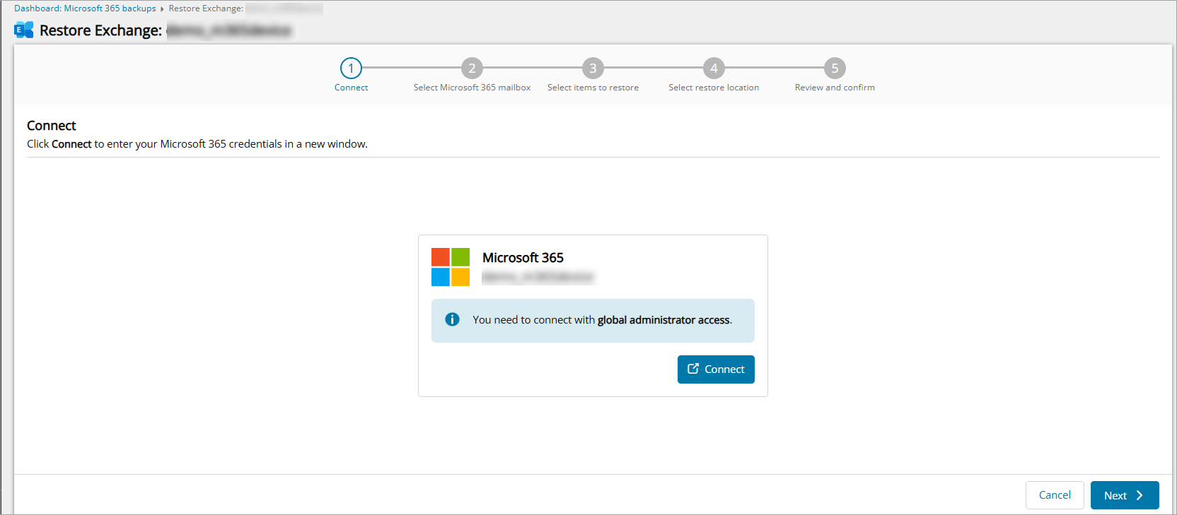Screen dimensions: 1177x515
Task: Click the step 1 circle in the wizard
Action: [351, 69]
